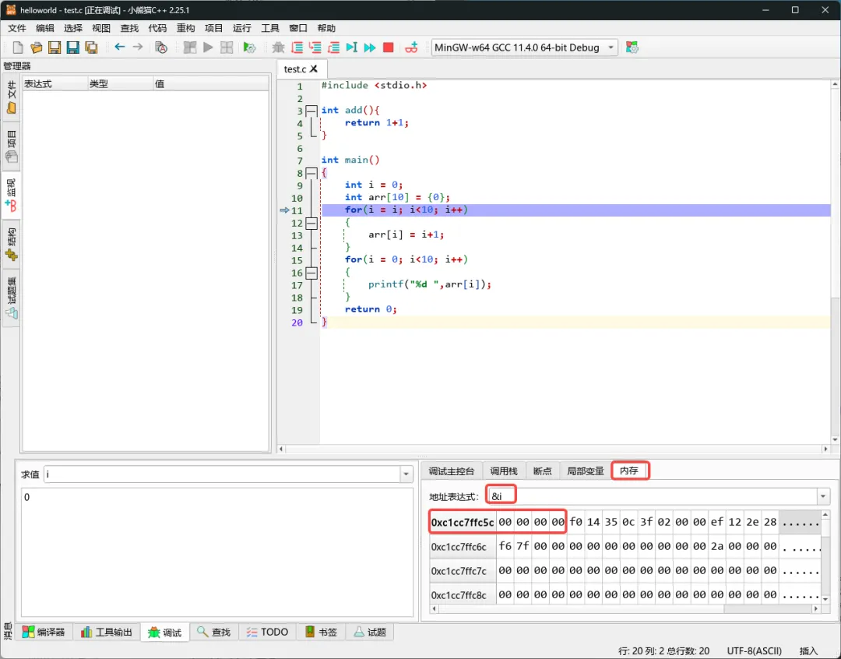Open the 编译器 bottom panel tab
Viewport: 841px width, 659px height.
pyautogui.click(x=44, y=632)
